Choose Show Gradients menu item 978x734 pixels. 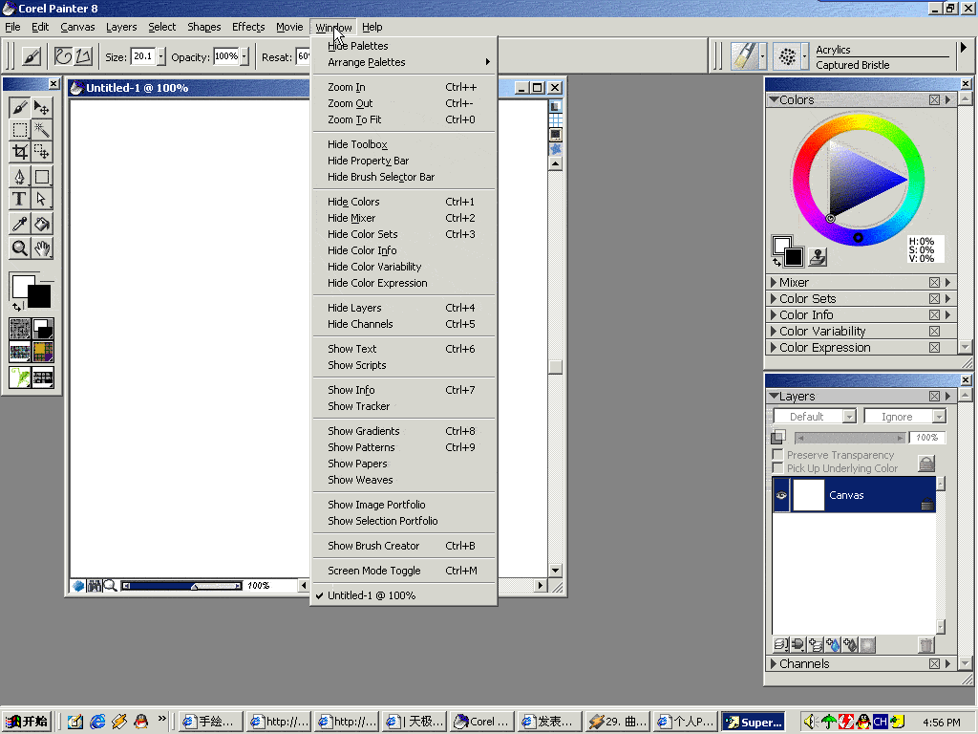coord(404,431)
